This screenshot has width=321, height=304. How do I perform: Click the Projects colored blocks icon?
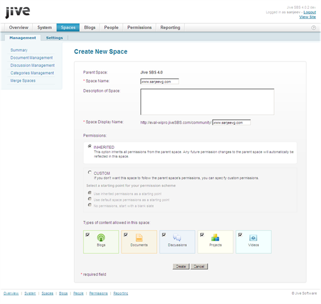coord(215,237)
